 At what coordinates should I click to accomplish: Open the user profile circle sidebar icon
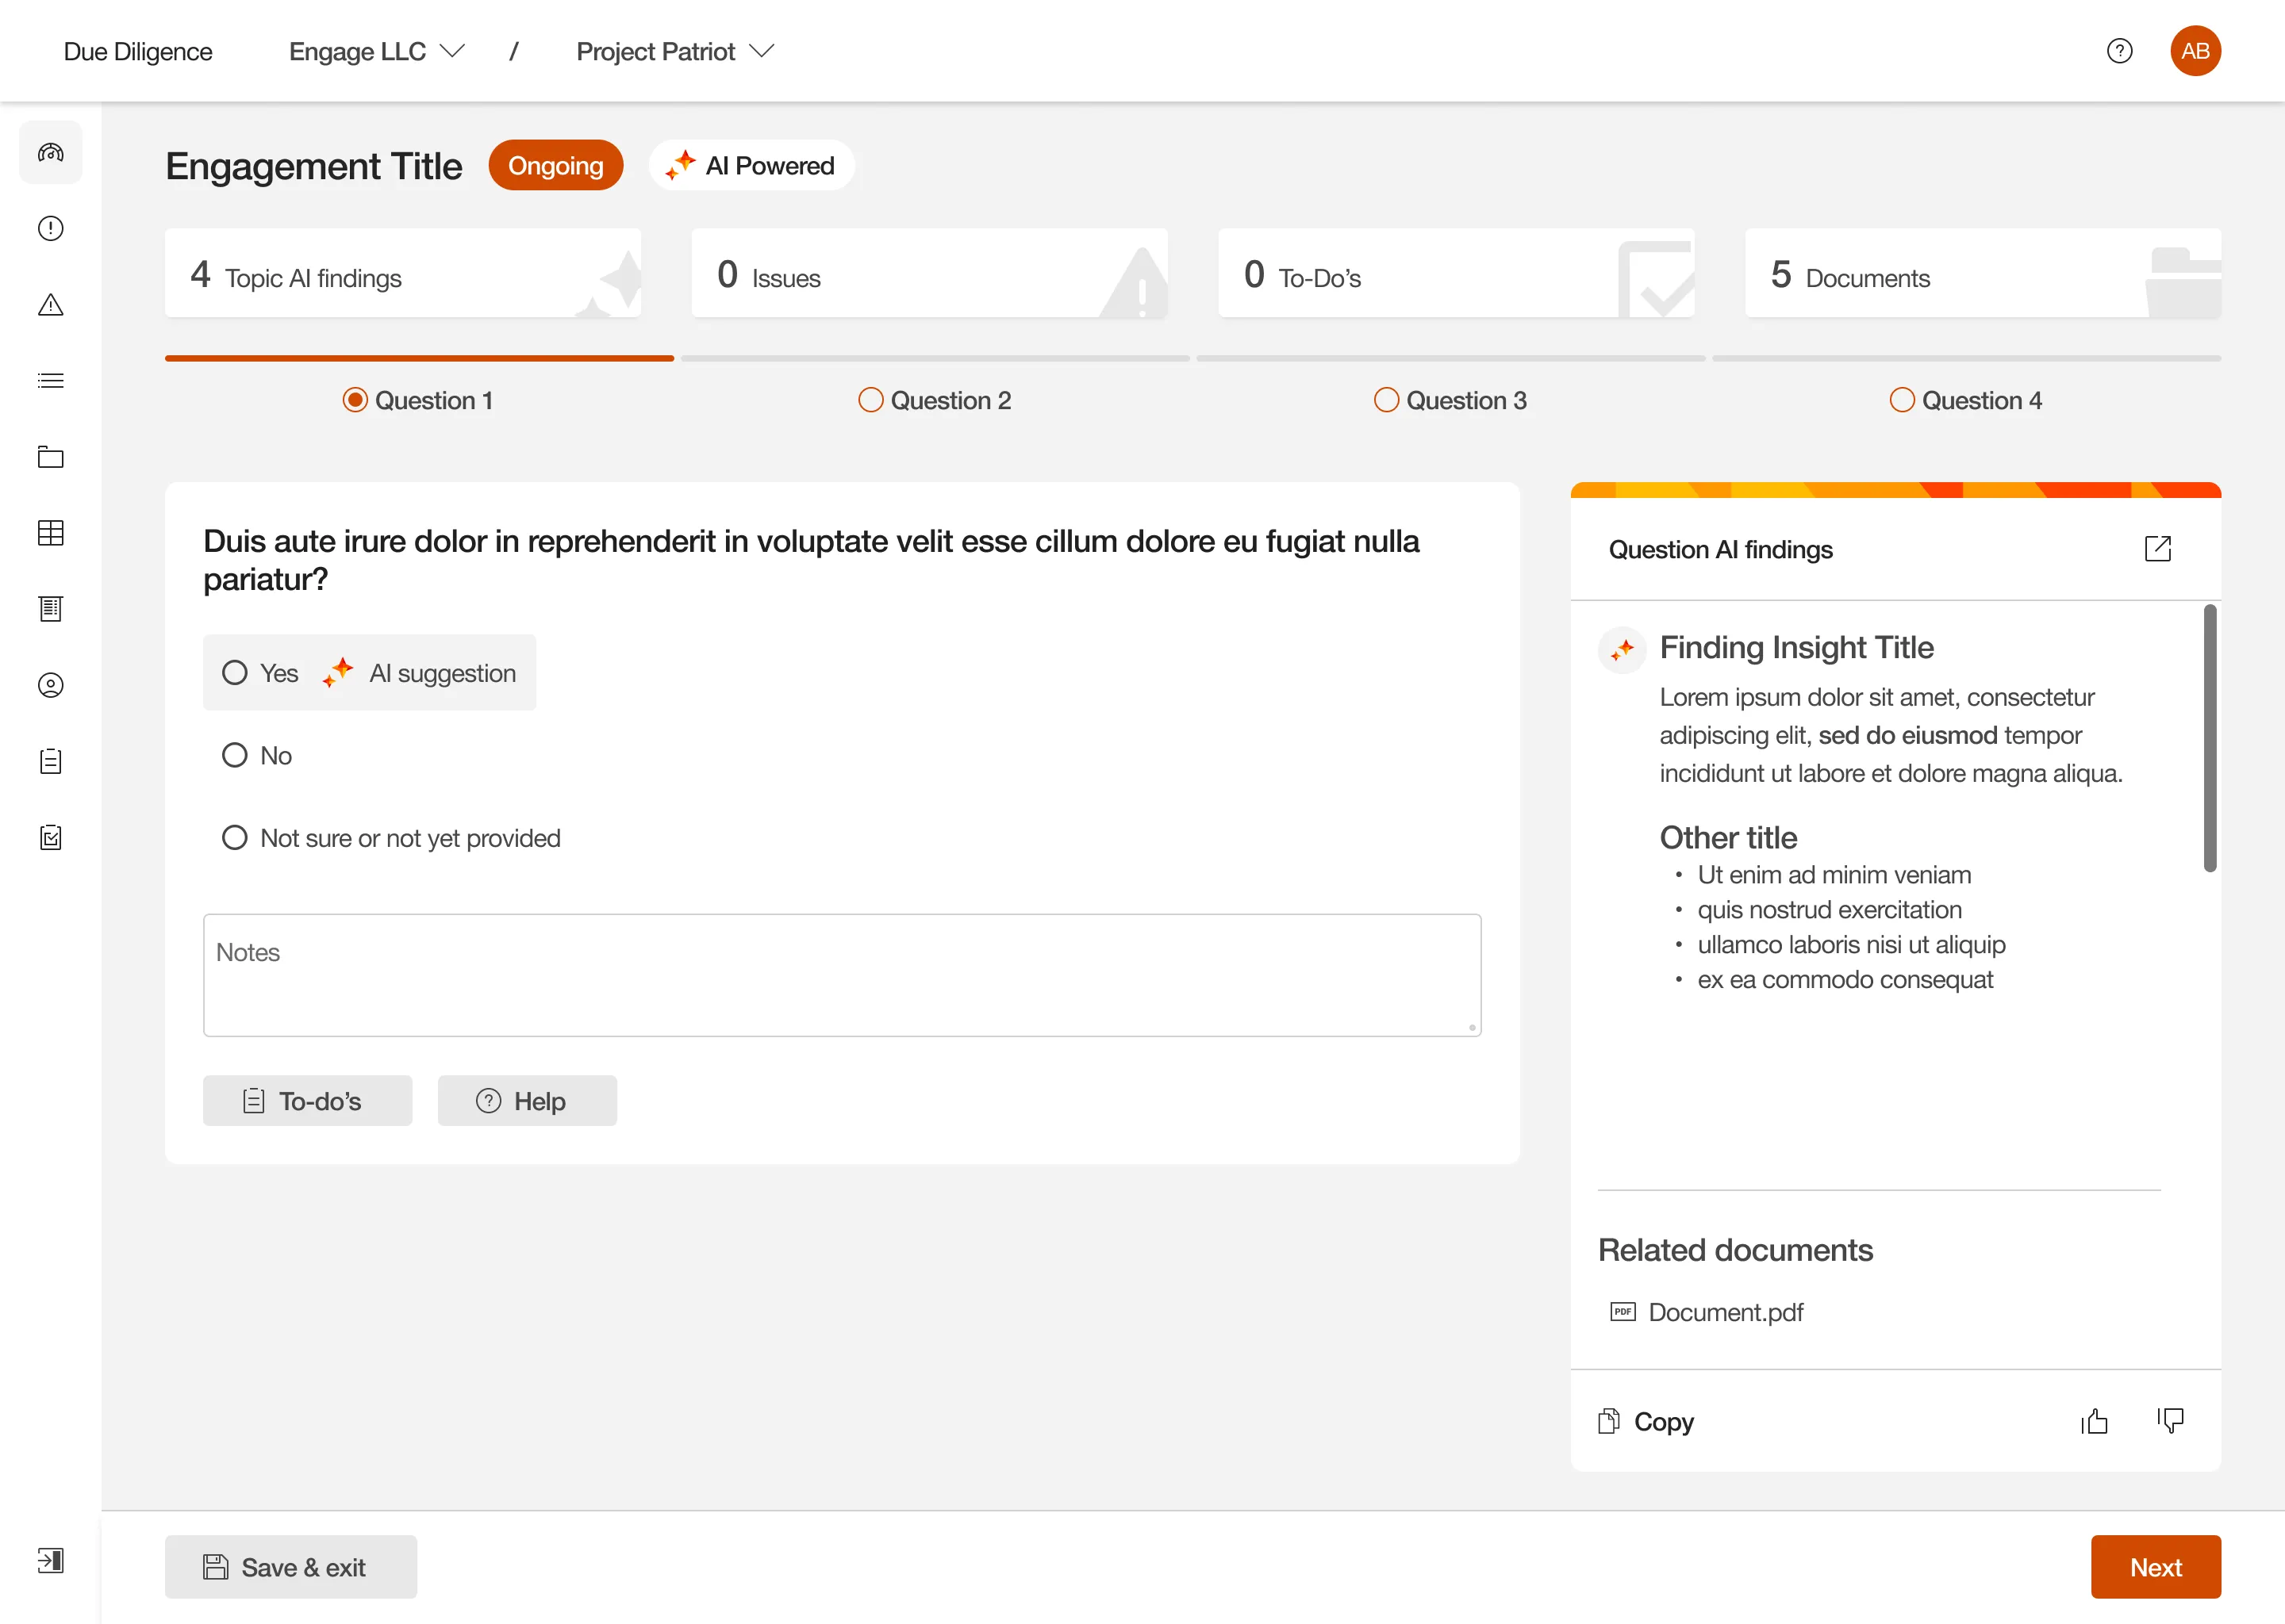tap(50, 685)
